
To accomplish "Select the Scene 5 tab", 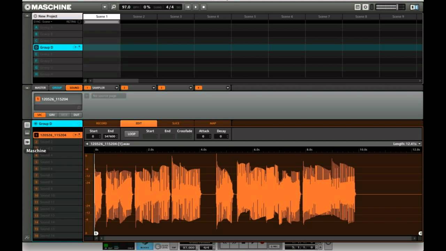I will point(250,16).
